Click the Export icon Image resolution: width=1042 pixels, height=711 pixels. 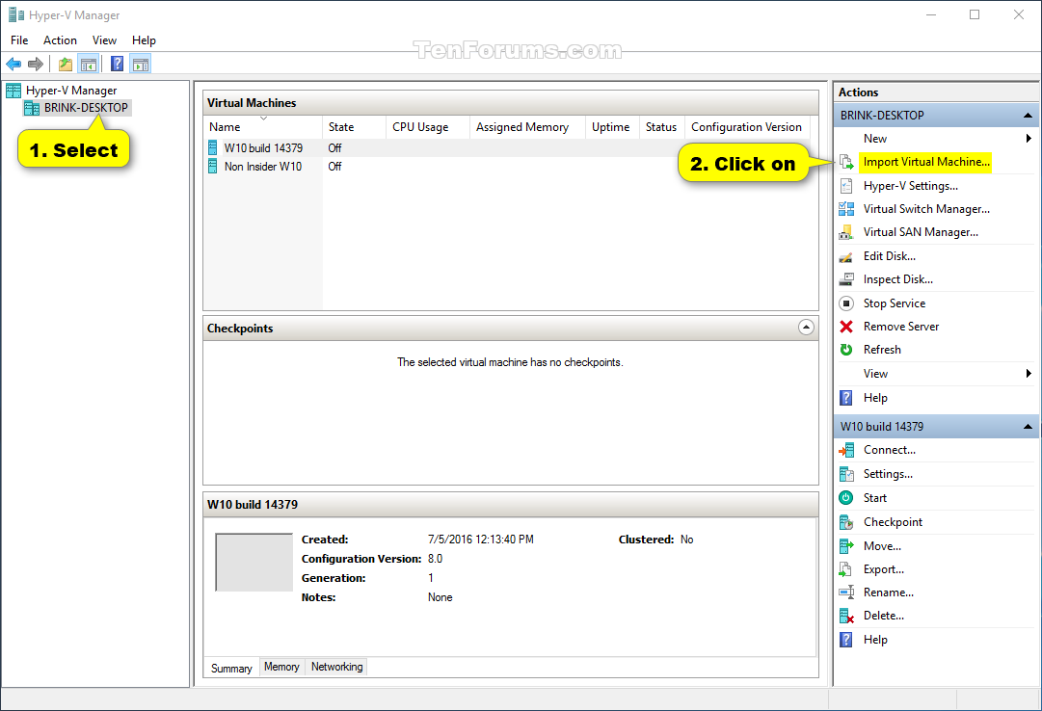[845, 569]
